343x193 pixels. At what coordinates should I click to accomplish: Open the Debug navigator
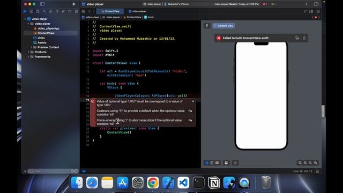[x=63, y=11]
